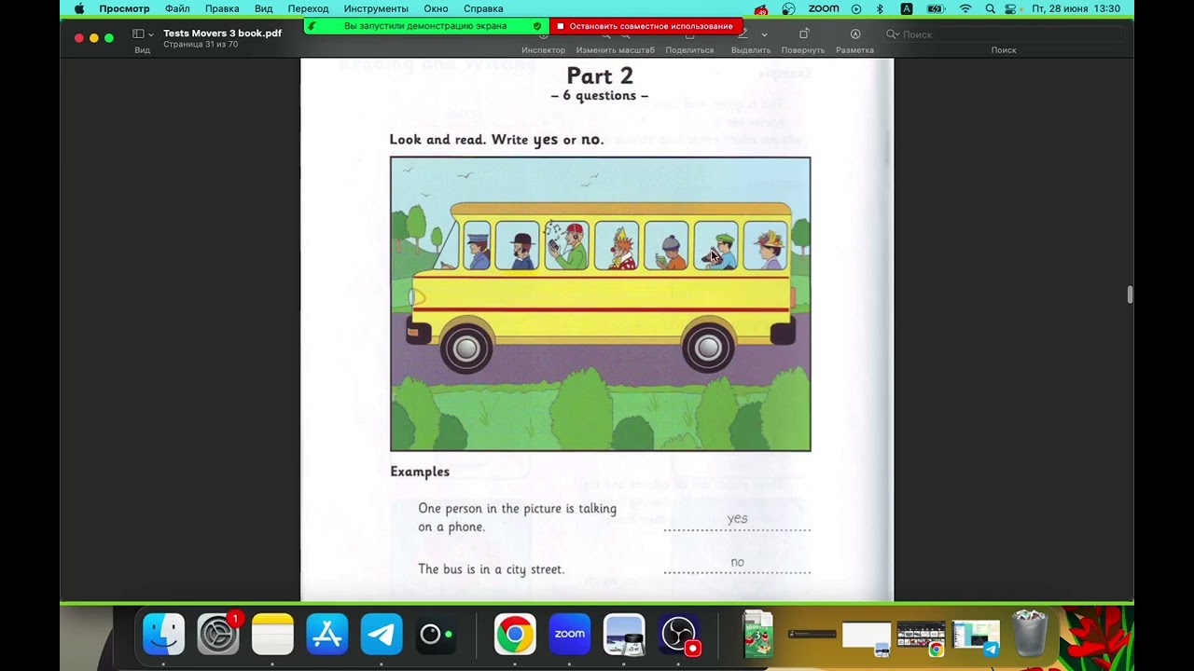This screenshot has height=671, width=1194.
Task: Click the 'Страница 31 из 70' page indicator
Action: coord(201,45)
